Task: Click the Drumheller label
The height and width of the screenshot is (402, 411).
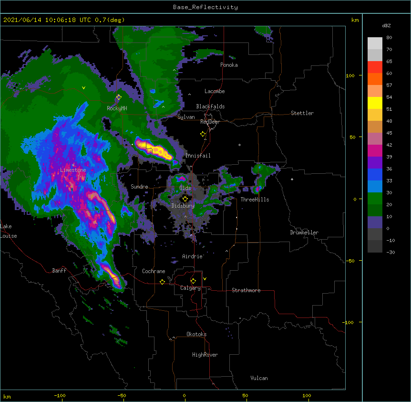Action: pyautogui.click(x=304, y=233)
